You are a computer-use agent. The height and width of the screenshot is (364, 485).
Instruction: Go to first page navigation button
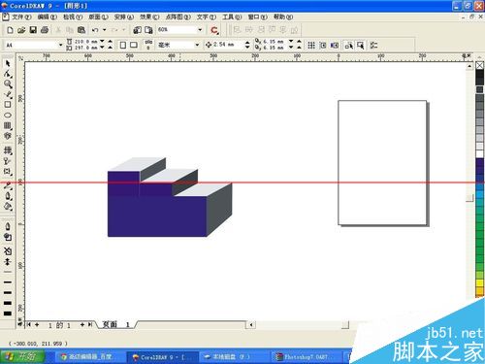click(x=29, y=324)
